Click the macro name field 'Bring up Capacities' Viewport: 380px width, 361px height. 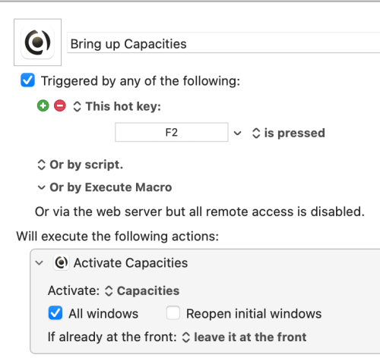[223, 43]
